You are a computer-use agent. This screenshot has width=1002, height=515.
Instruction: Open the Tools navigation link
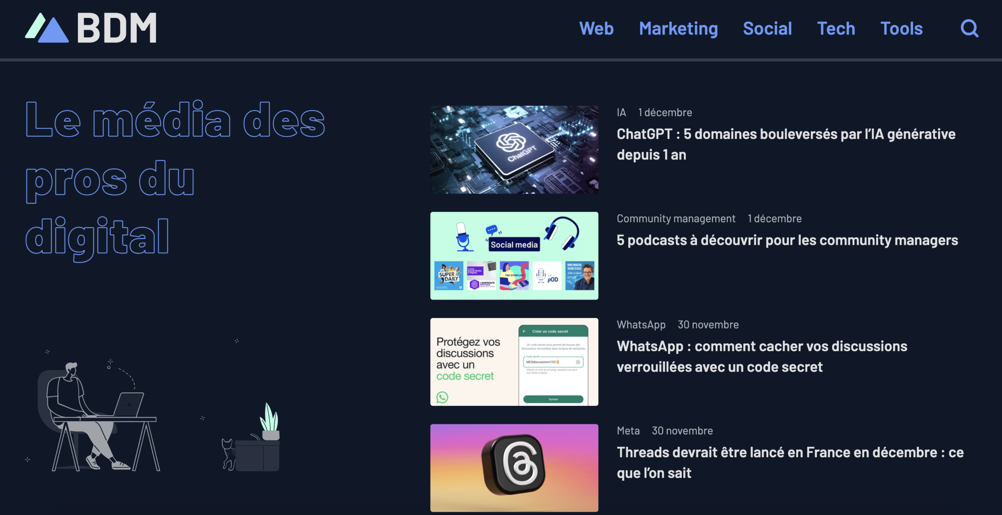click(901, 29)
